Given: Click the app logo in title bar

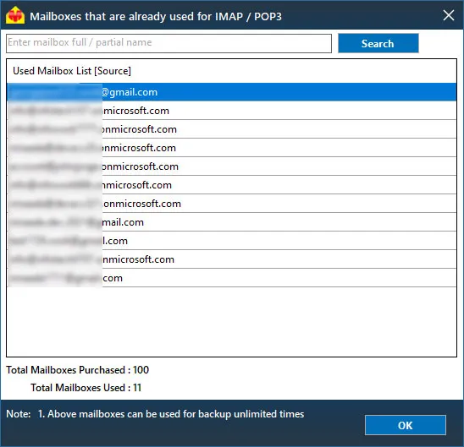Looking at the screenshot, I should [15, 15].
